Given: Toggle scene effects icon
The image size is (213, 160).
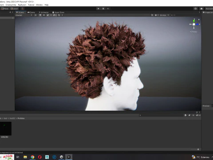Looking at the screenshot, I should [48, 15].
